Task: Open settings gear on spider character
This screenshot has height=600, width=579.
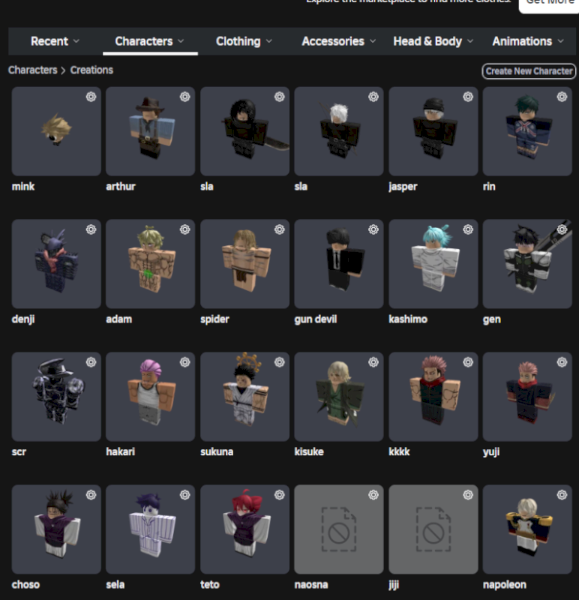Action: coord(279,229)
